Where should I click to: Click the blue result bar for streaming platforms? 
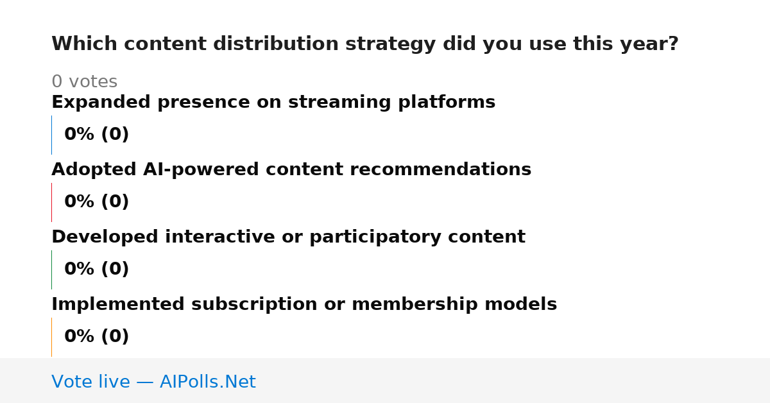tap(51, 135)
